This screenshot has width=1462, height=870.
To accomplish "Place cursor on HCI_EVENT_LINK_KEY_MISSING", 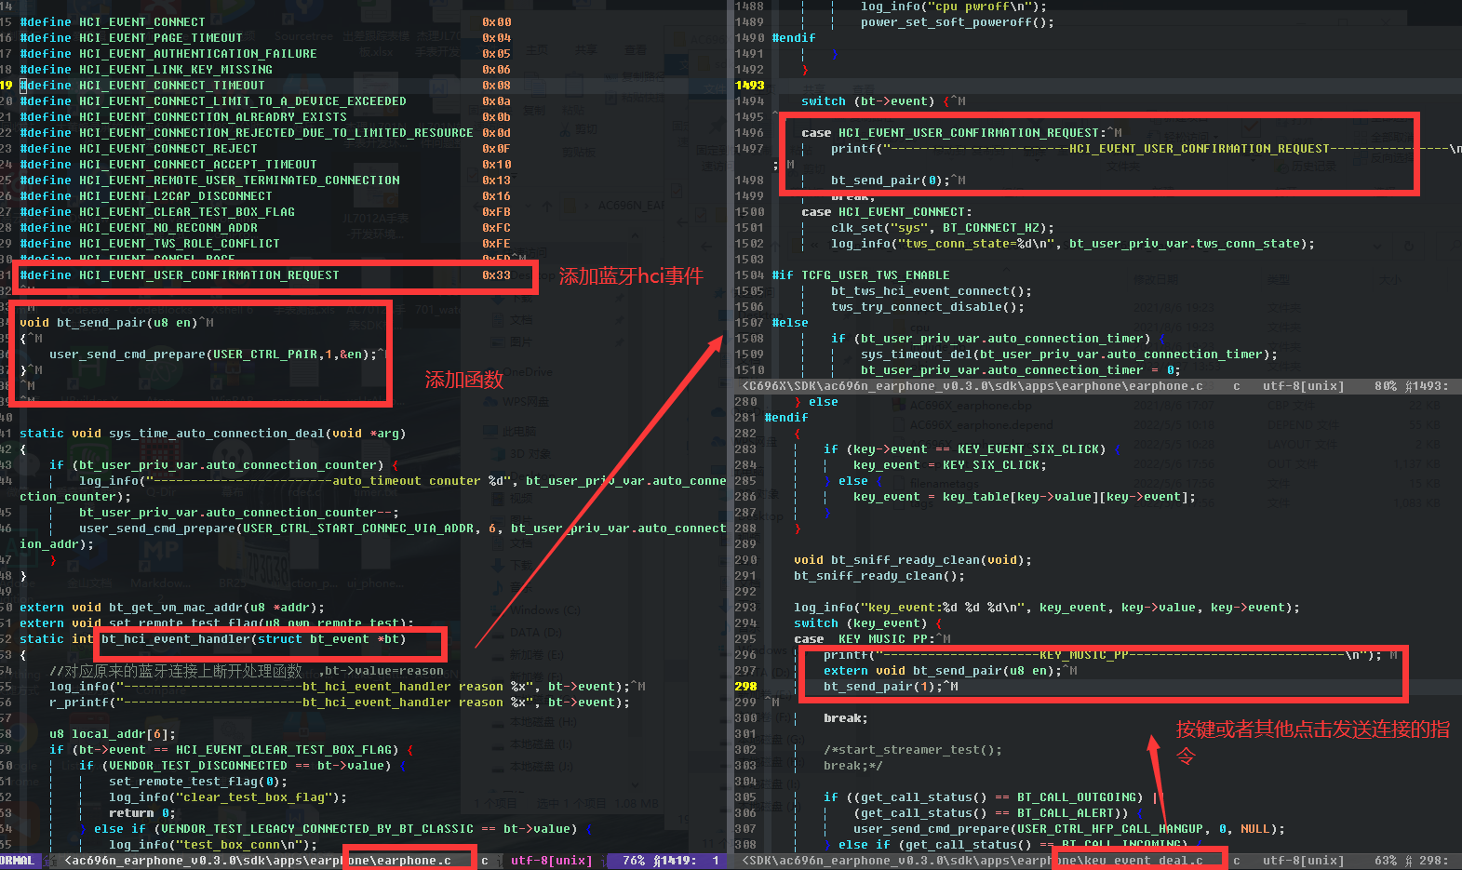I will click(x=176, y=70).
